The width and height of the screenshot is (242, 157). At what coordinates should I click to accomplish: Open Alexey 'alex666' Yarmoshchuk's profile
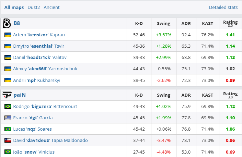pos(45,69)
